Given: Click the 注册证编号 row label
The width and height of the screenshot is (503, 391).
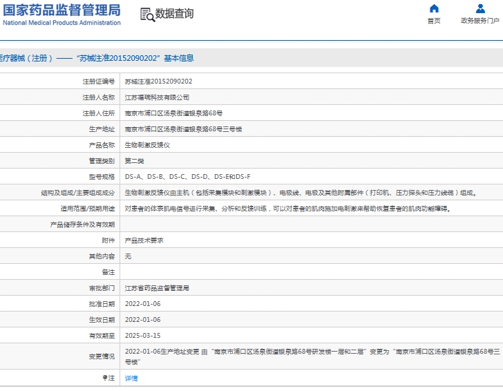Looking at the screenshot, I should pyautogui.click(x=99, y=82).
